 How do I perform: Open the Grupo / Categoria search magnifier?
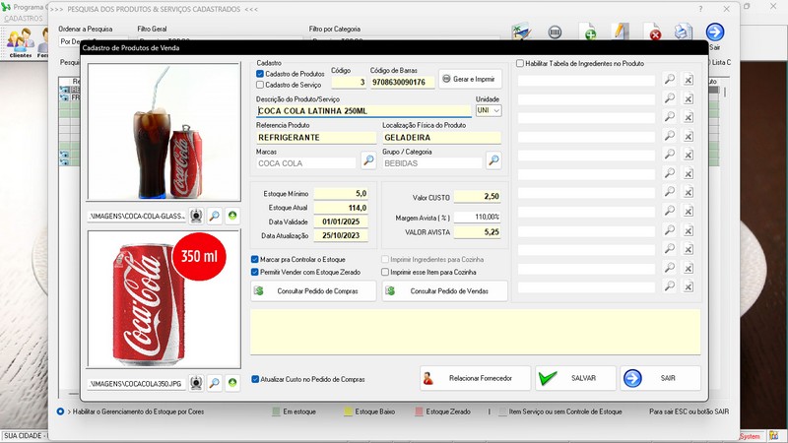(493, 160)
